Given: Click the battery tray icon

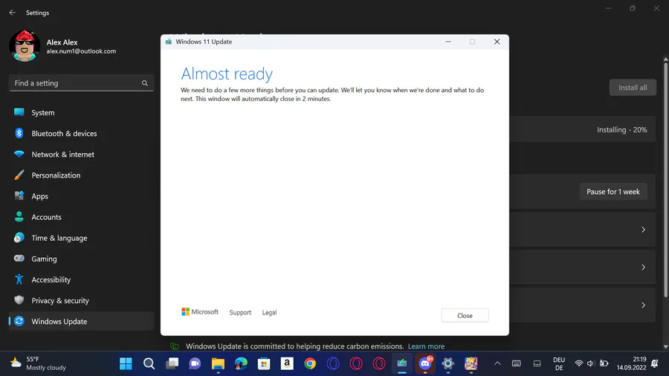Looking at the screenshot, I should pos(604,363).
